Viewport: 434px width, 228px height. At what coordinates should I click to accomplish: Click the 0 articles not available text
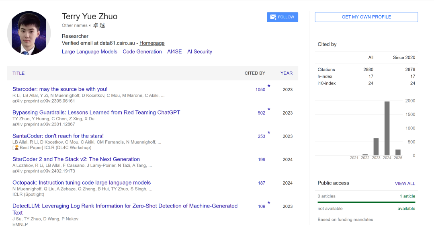pos(326,196)
